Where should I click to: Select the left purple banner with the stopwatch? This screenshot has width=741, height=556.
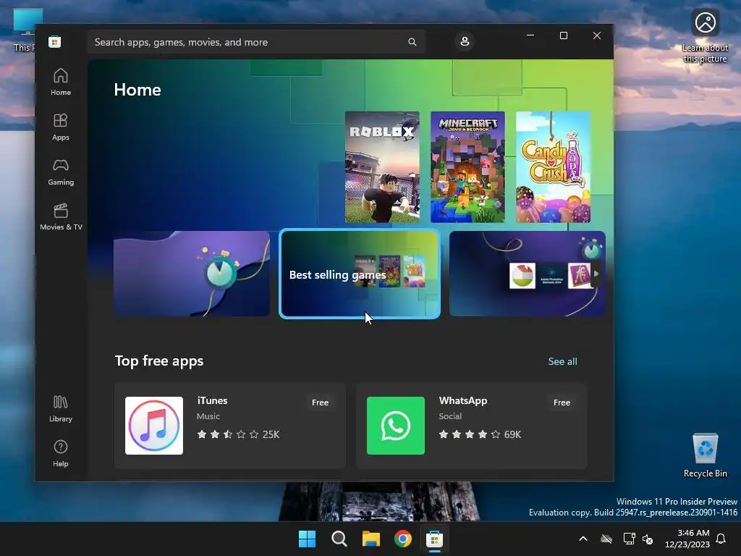pyautogui.click(x=192, y=274)
